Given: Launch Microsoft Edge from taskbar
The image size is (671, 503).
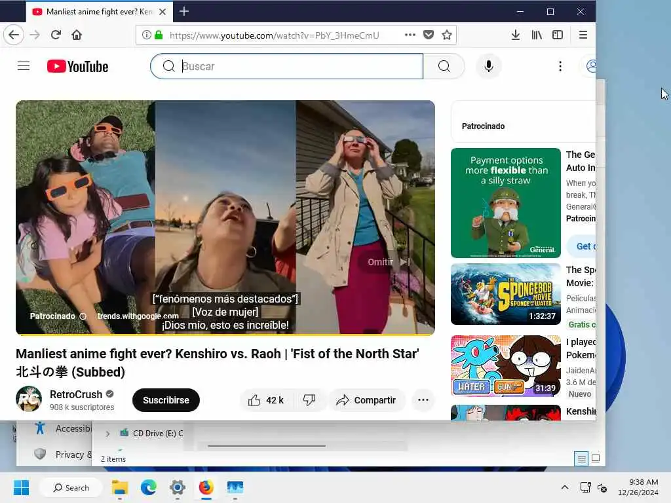Looking at the screenshot, I should pyautogui.click(x=149, y=487).
